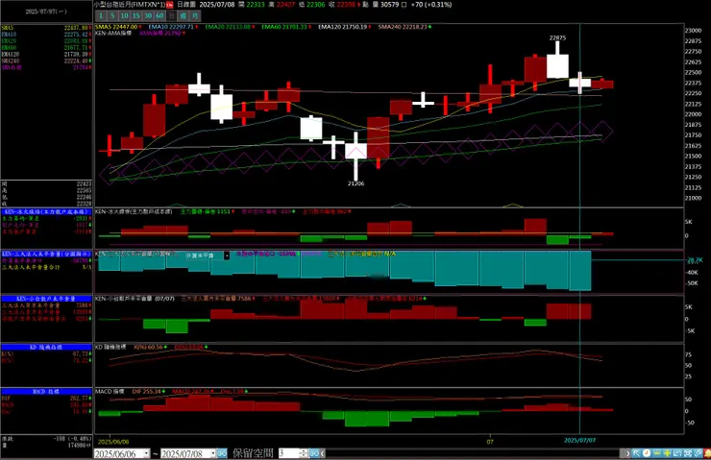Click the EMA20 legend label
Viewport: 711px width, 460px height.
point(228,27)
